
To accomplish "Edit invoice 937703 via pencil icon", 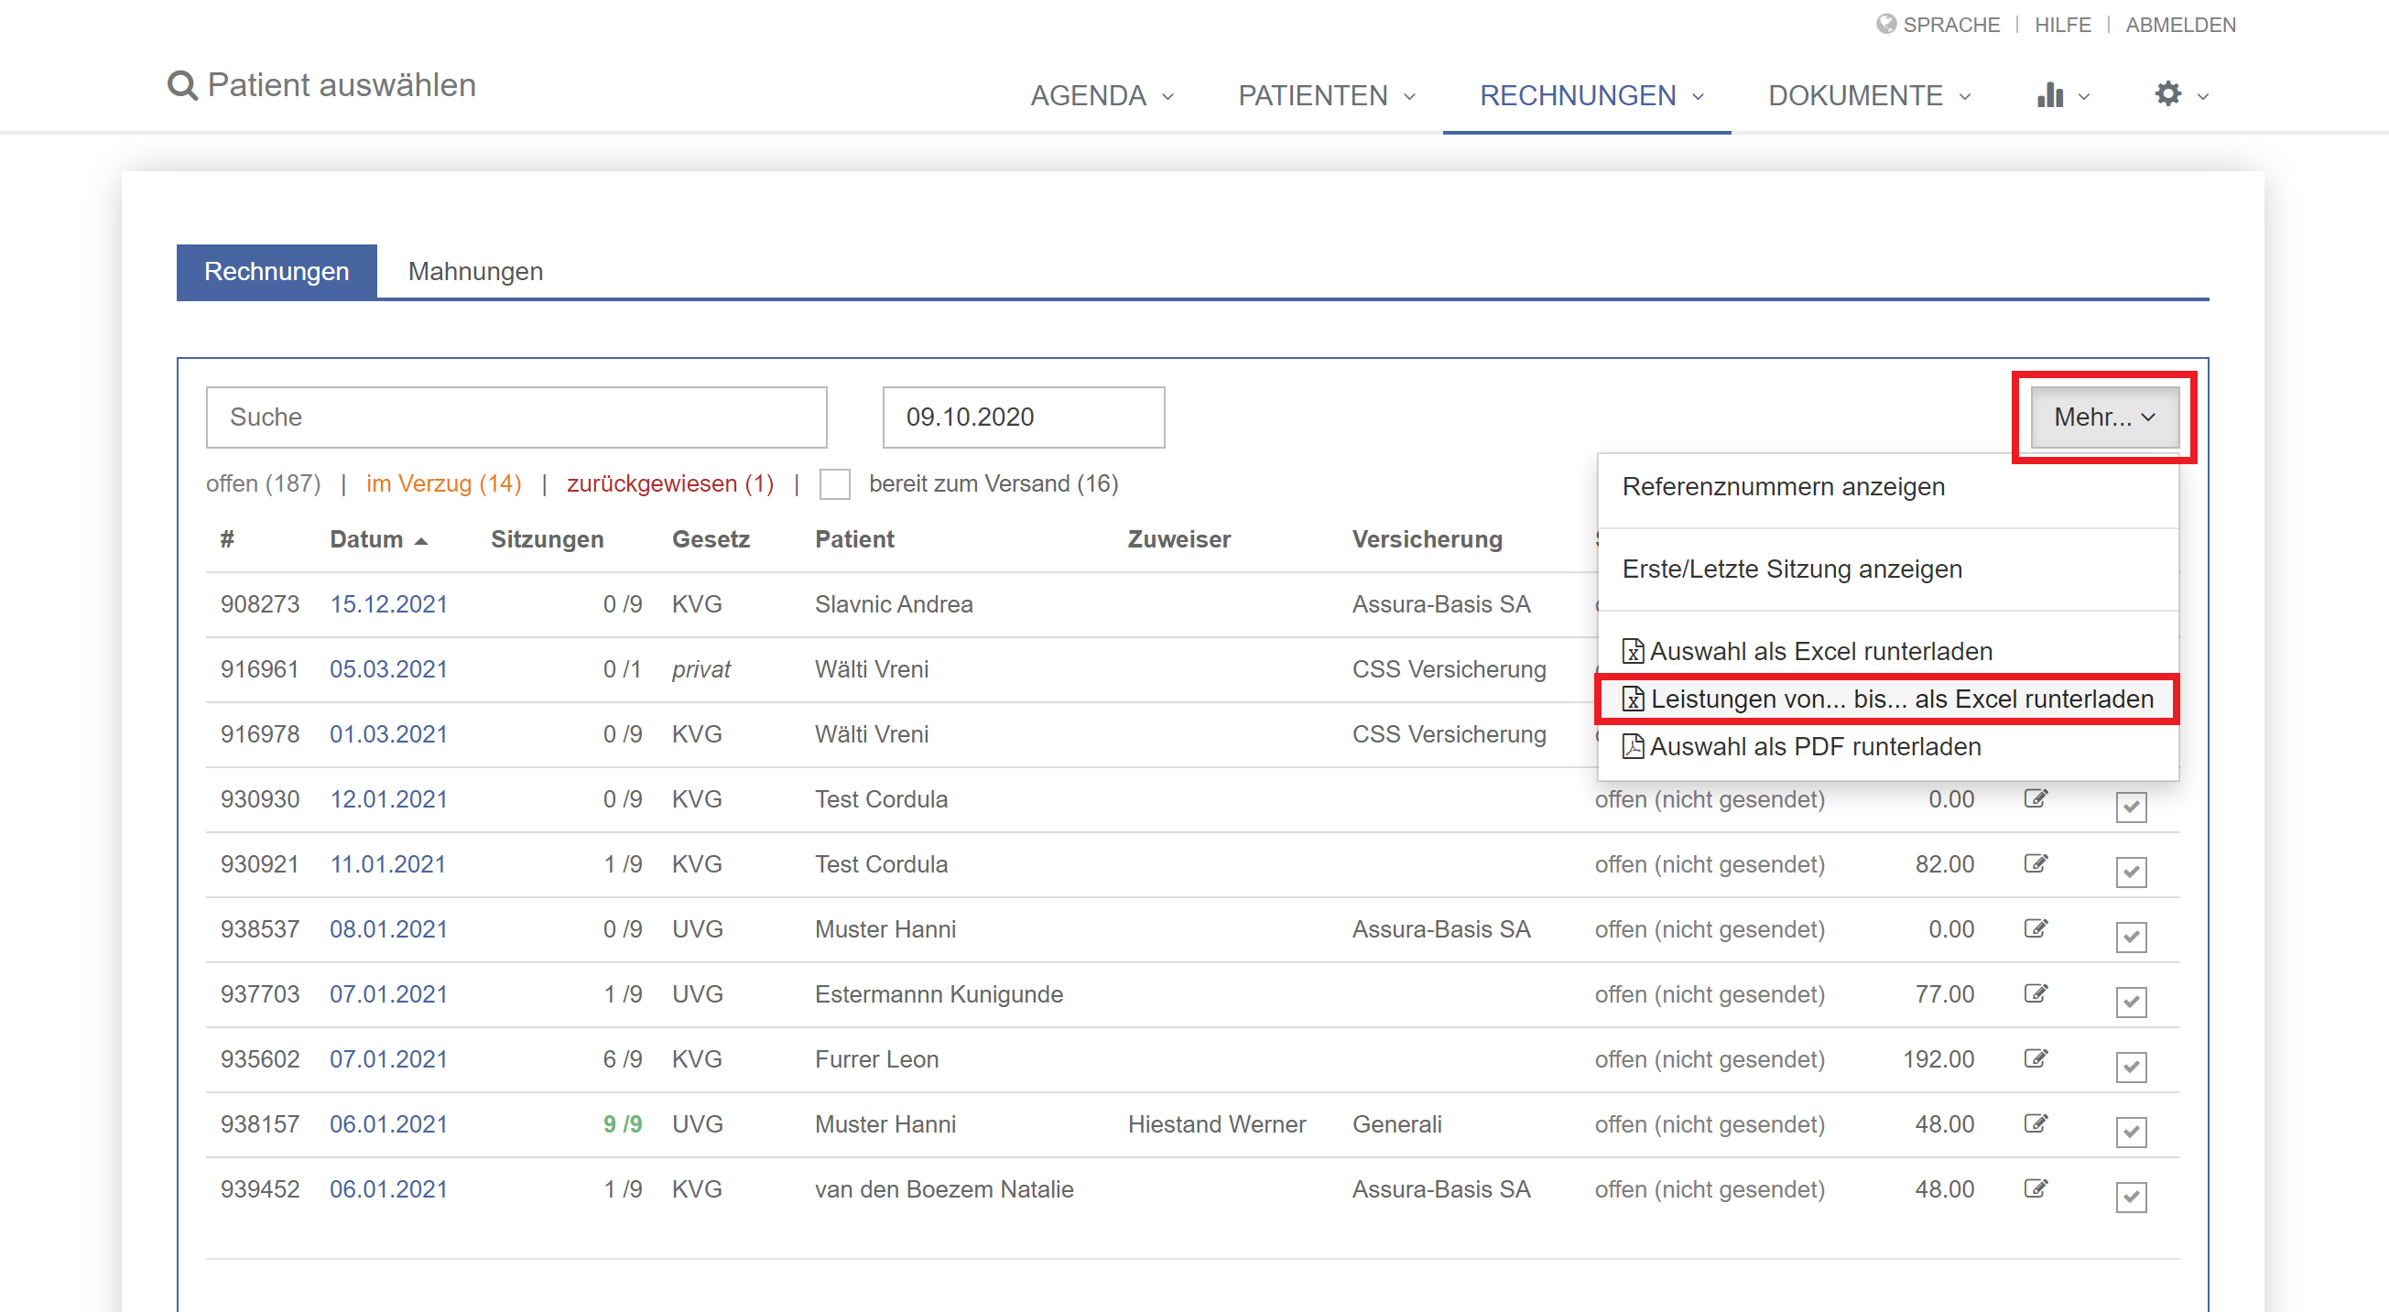I will point(2036,993).
